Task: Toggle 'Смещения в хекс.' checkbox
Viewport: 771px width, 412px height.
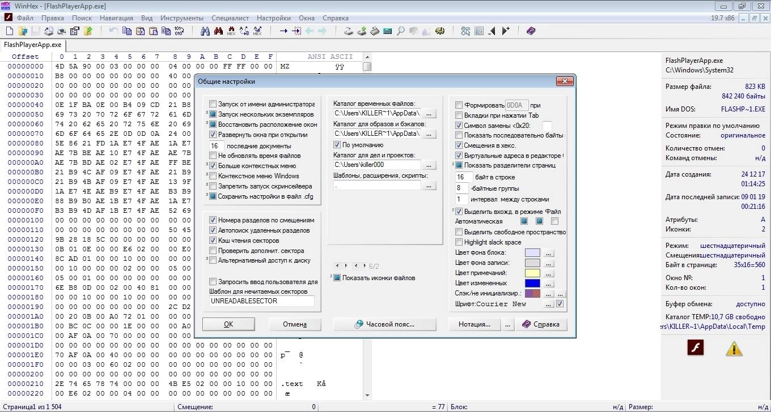Action: point(459,145)
